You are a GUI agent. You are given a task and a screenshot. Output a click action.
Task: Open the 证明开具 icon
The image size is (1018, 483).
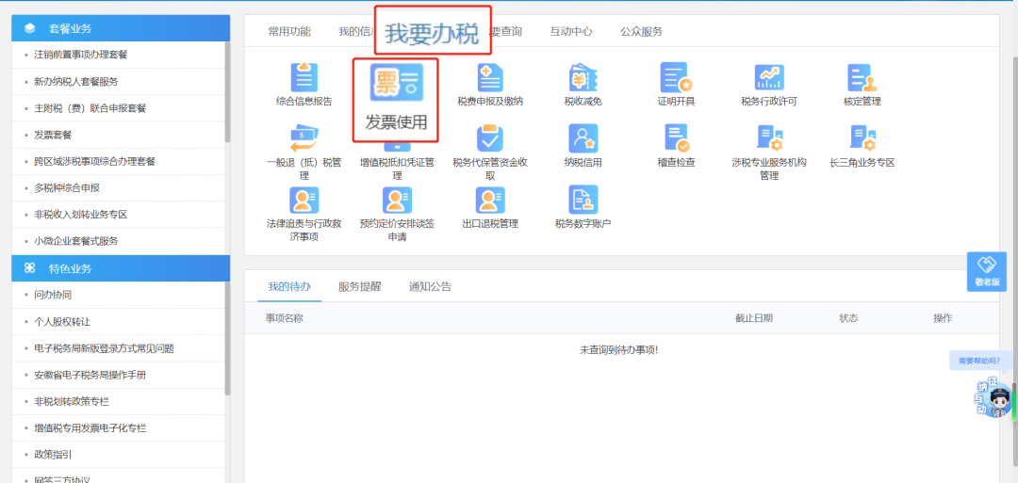coord(676,78)
